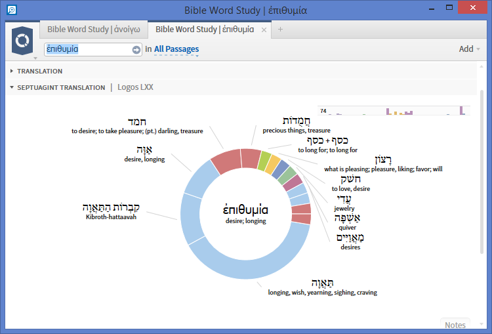Click the app icon in title bar
Viewport: 492px width, 334px height.
pos(12,10)
